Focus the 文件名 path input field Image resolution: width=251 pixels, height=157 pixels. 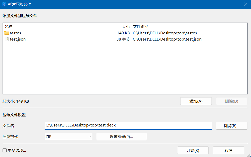coord(128,125)
